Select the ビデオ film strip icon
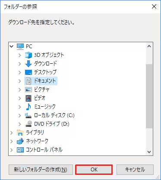 click(x=28, y=98)
